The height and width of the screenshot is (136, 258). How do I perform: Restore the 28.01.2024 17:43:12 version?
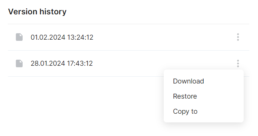click(185, 96)
